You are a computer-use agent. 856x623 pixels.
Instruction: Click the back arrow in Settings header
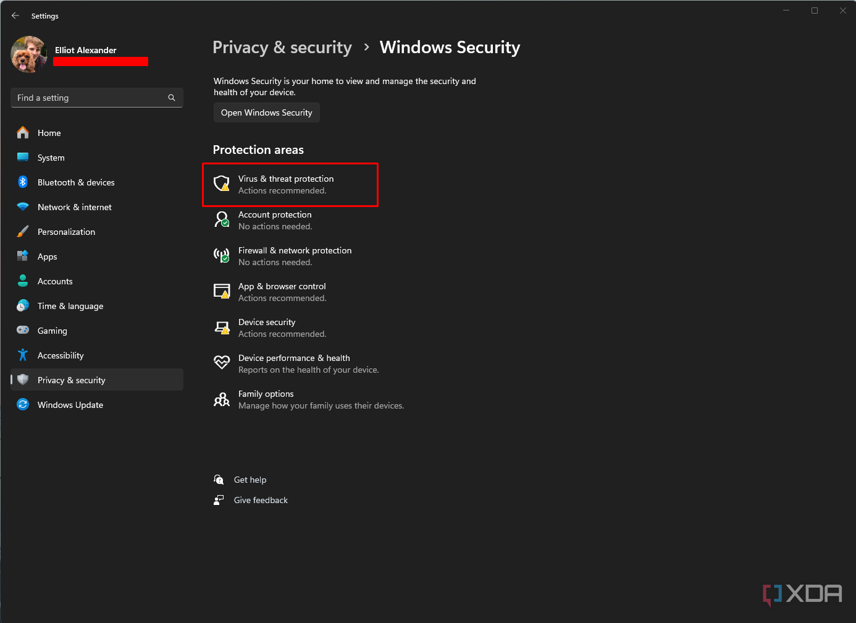coord(15,15)
